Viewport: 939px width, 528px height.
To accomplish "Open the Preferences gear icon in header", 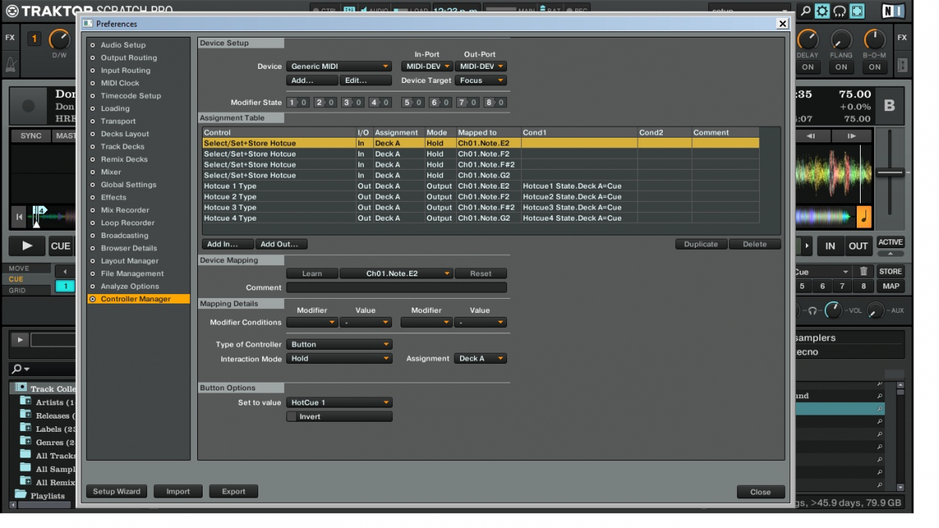I will pyautogui.click(x=822, y=11).
